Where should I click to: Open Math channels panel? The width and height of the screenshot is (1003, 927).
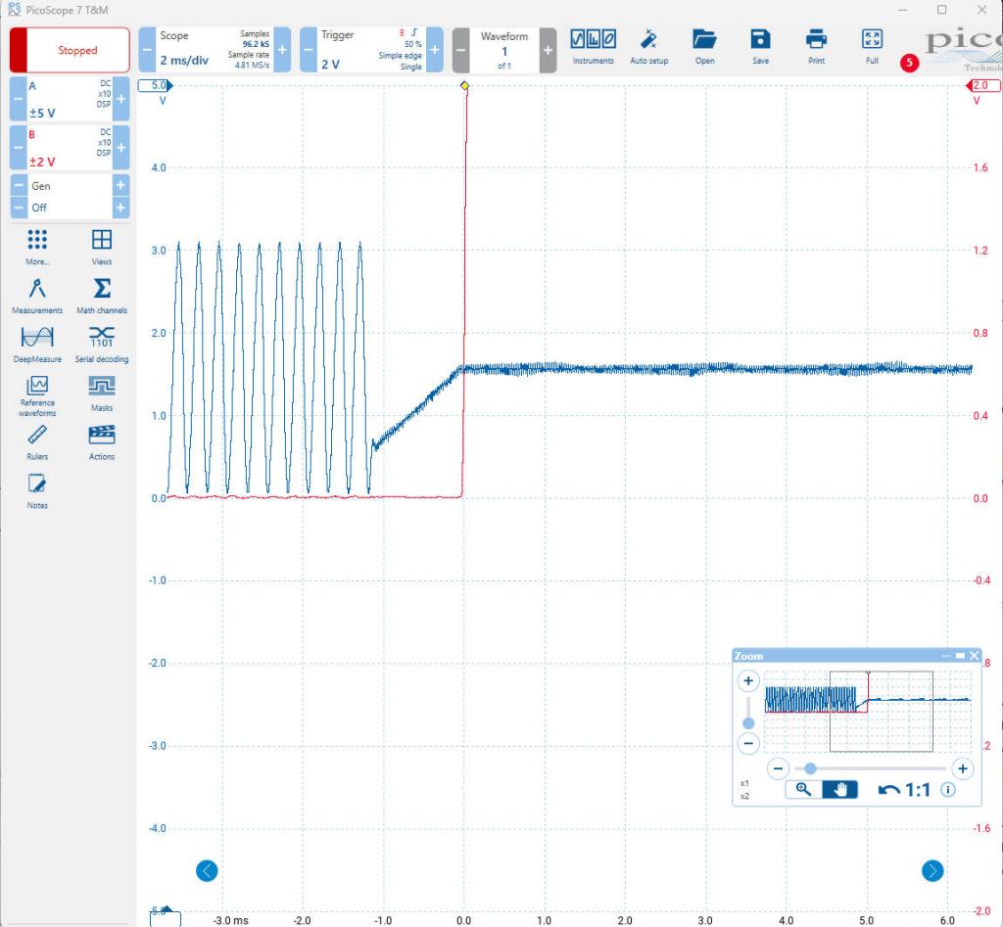(x=102, y=294)
